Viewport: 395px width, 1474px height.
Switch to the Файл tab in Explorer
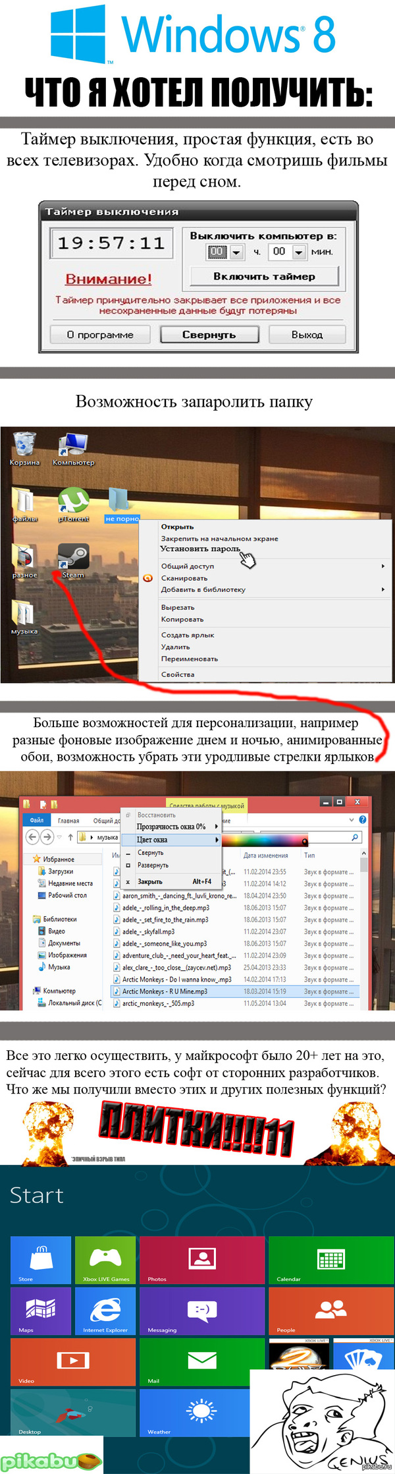37,820
